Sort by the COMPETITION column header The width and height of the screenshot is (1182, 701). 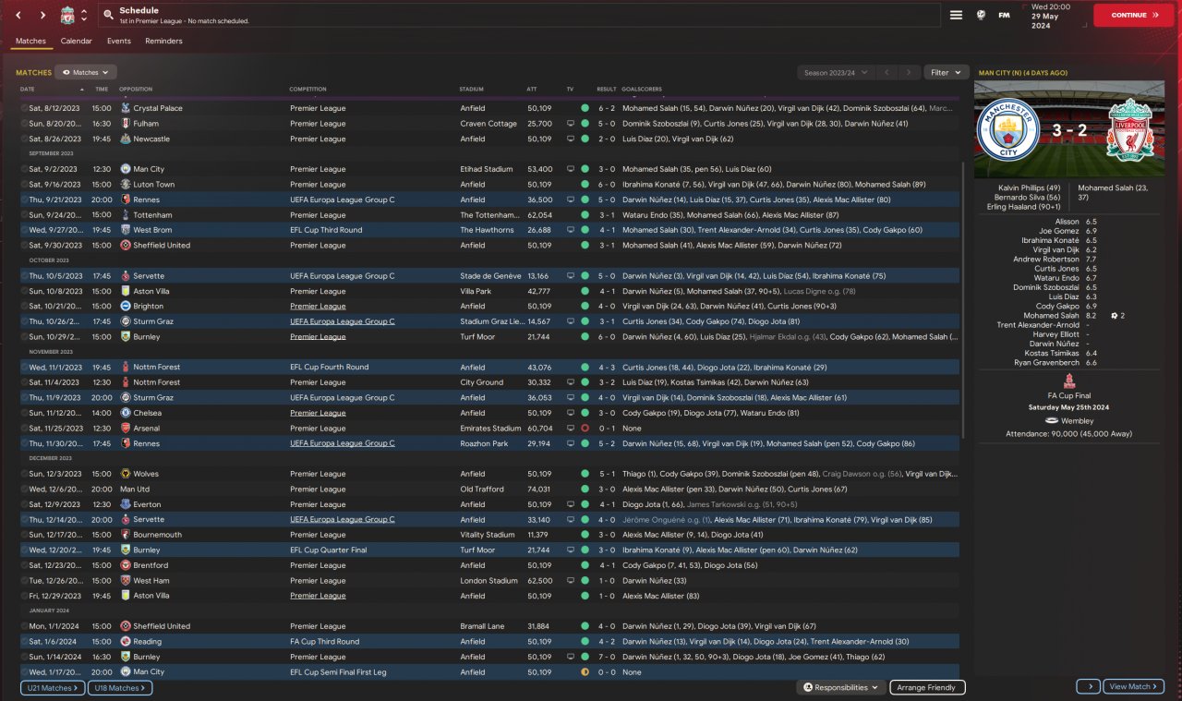point(308,90)
